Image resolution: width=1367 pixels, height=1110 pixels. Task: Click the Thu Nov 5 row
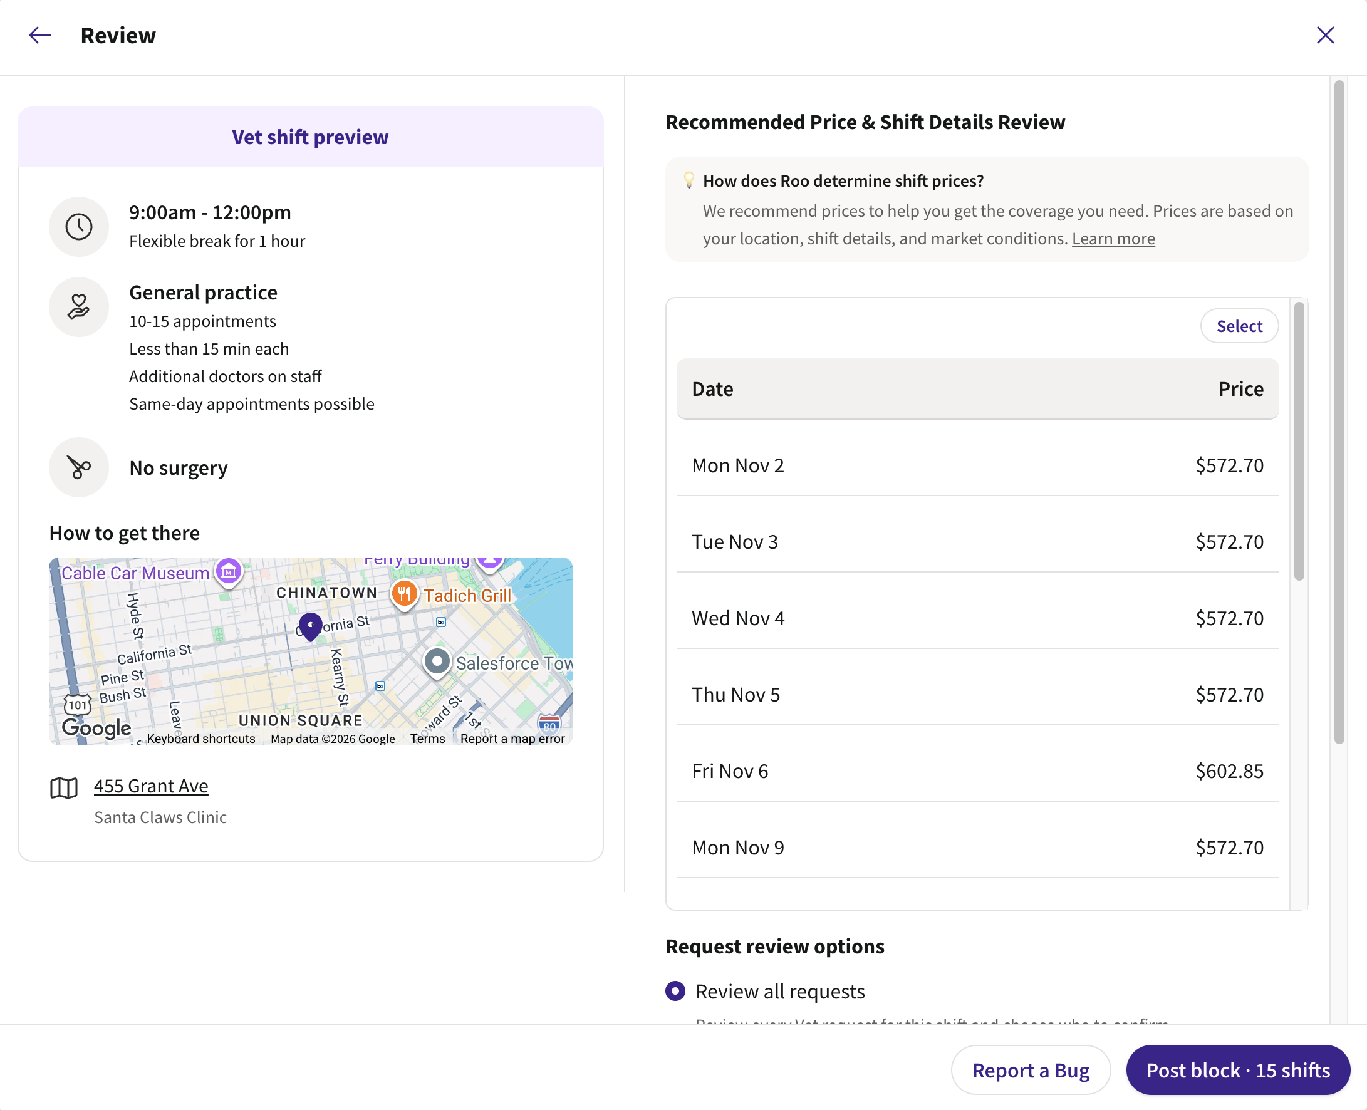pos(977,695)
